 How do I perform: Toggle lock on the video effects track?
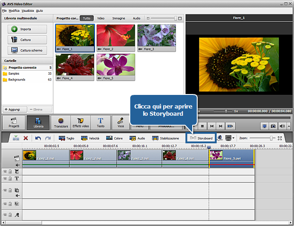pos(10,172)
